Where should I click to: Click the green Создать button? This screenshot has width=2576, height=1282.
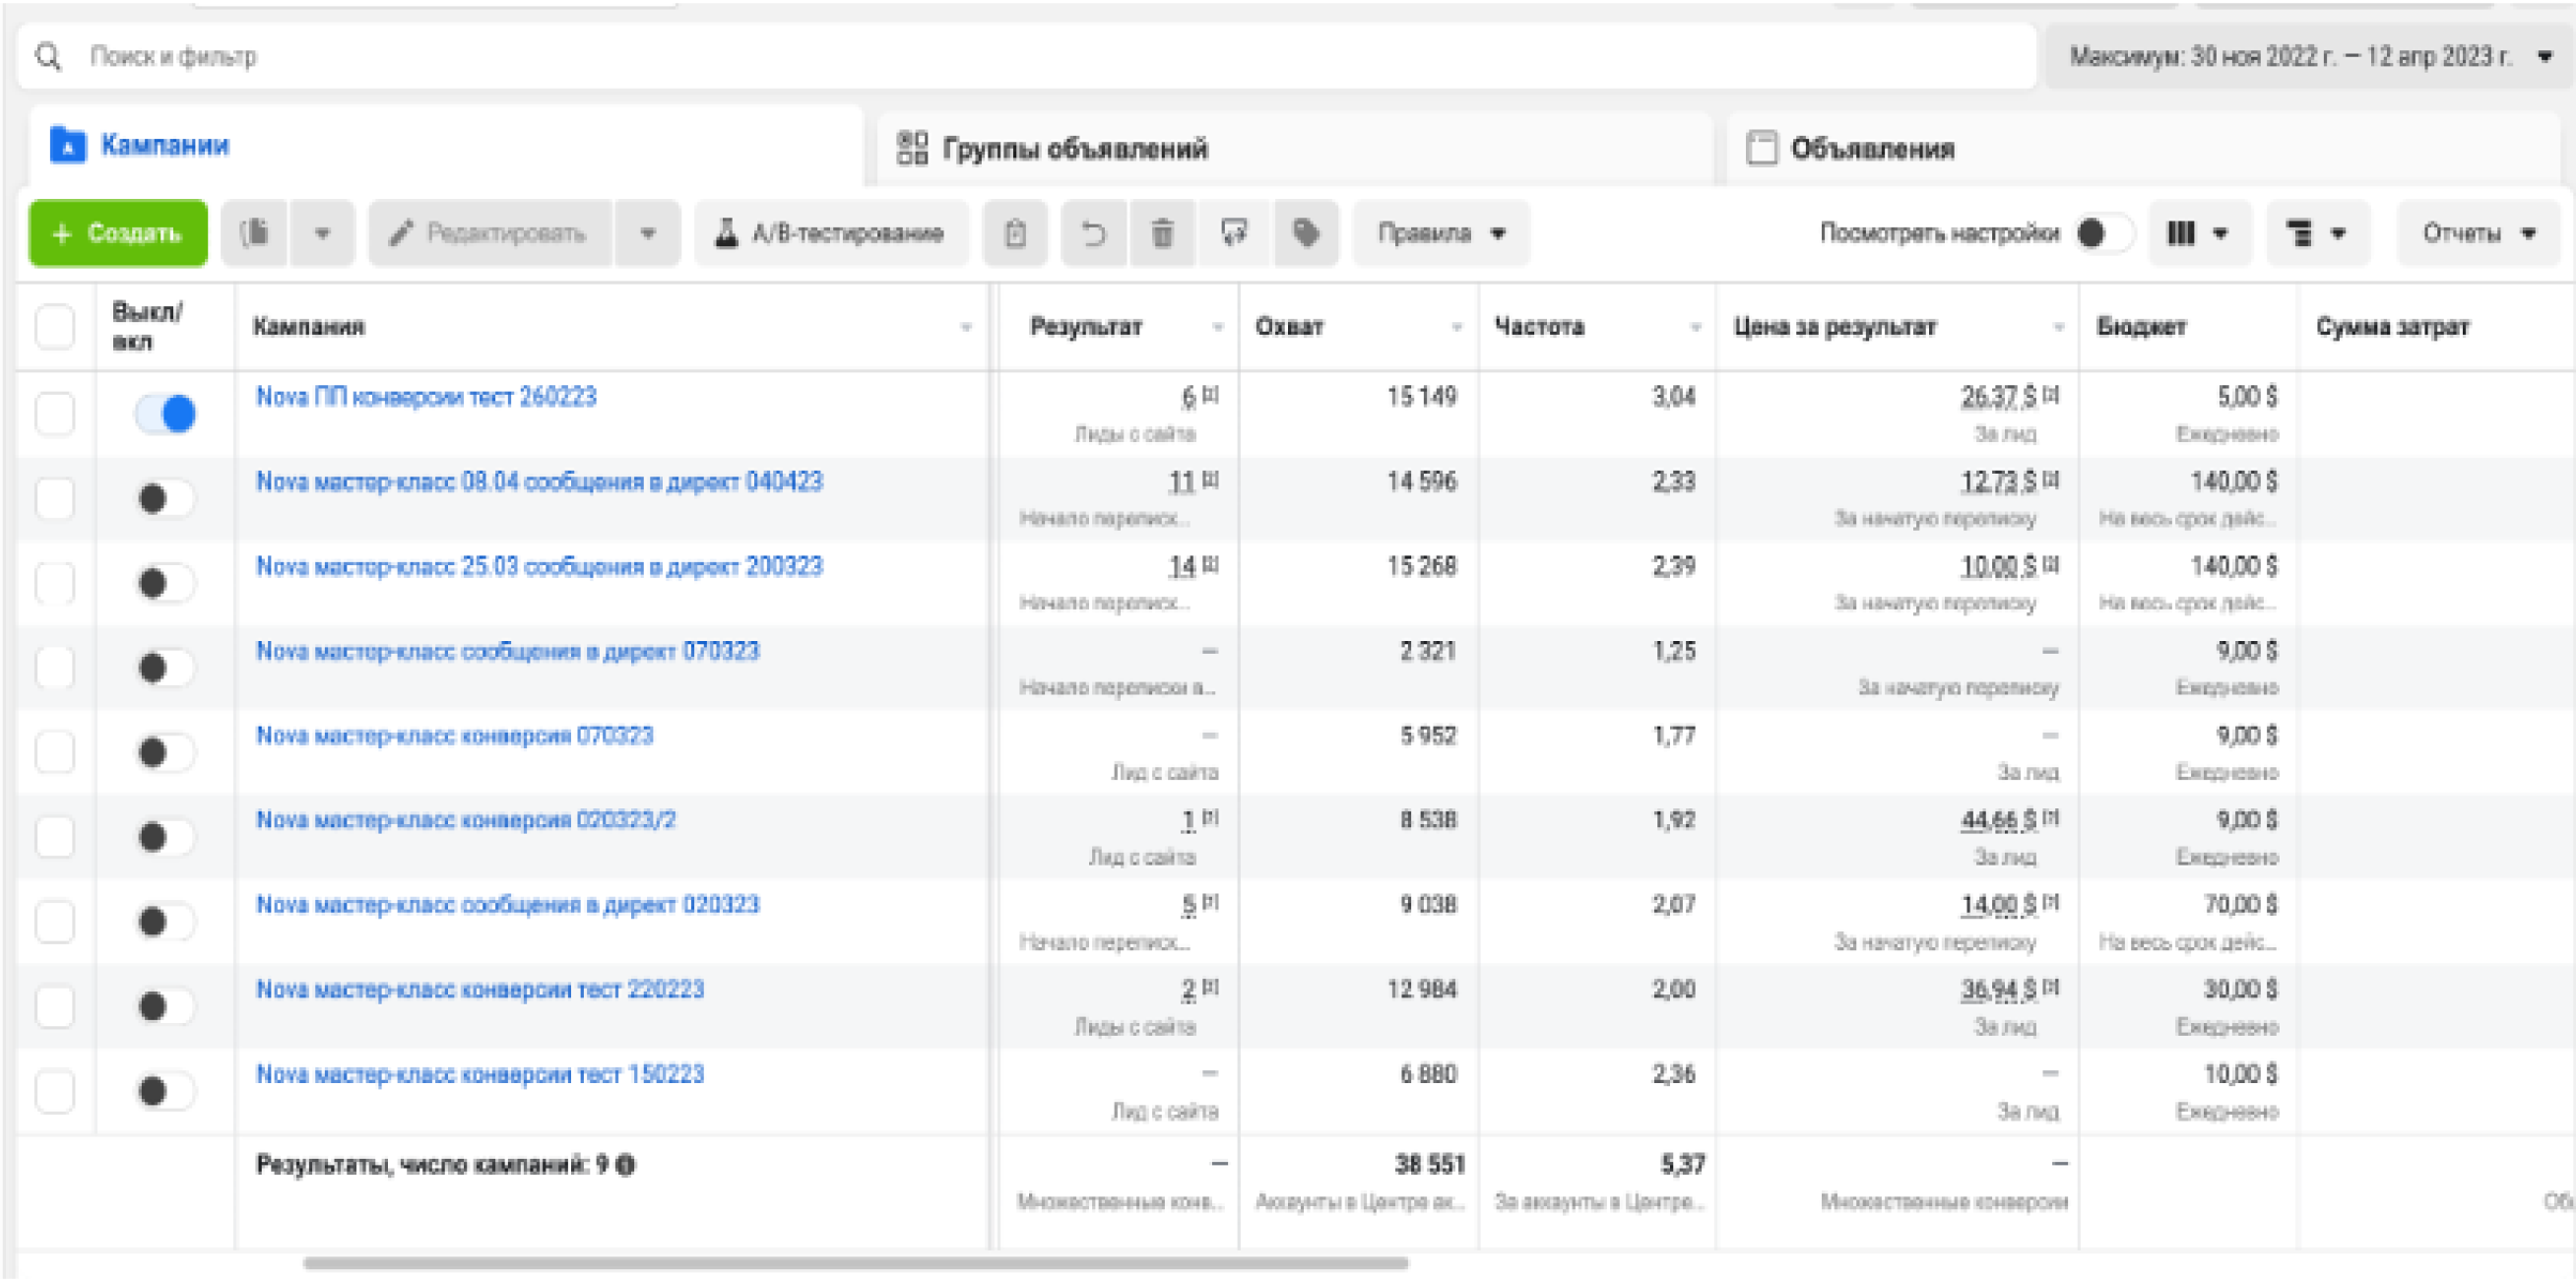coord(118,234)
